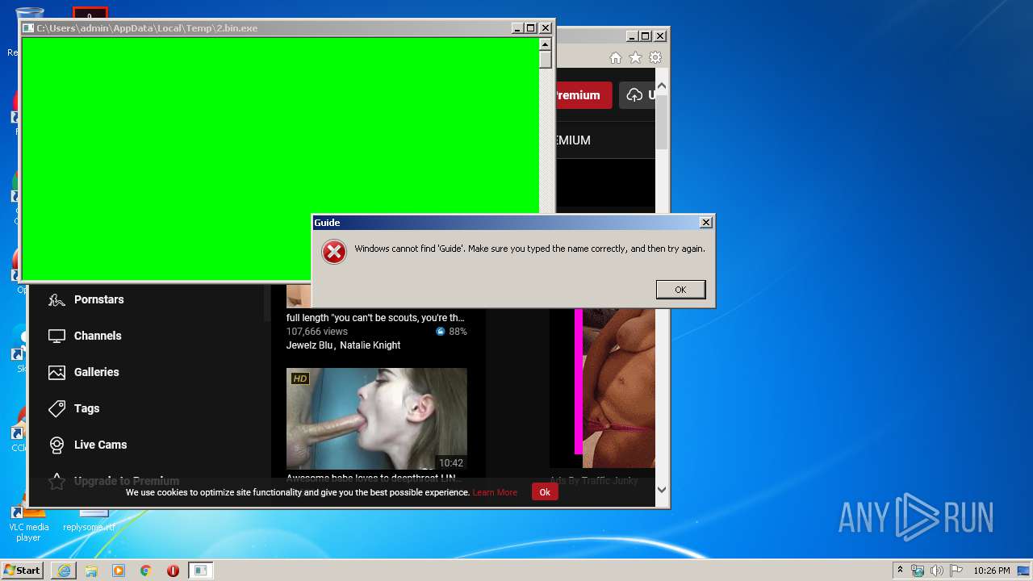Viewport: 1033px width, 581px height.
Task: Click the red error icon in Guide dialog
Action: pyautogui.click(x=333, y=253)
